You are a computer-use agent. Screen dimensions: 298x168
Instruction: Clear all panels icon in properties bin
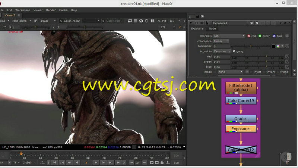point(203,16)
